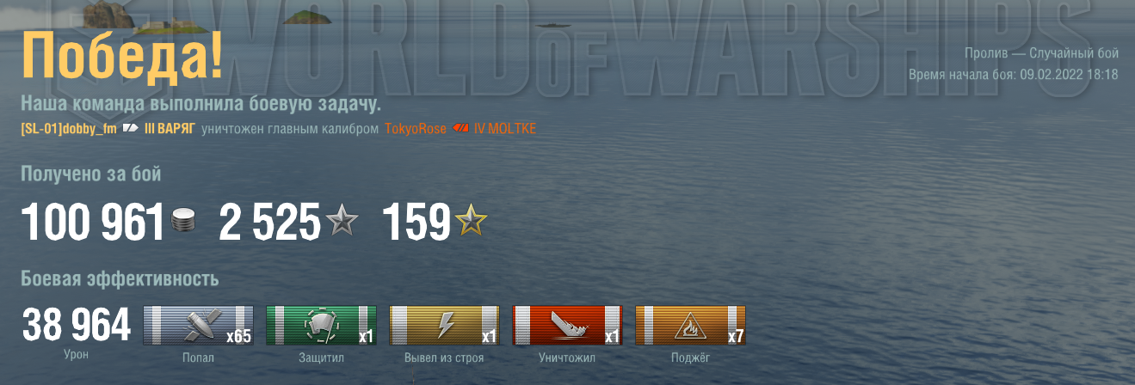The image size is (1135, 385).
Task: Click the III ВАРЯГ ship name
Action: (x=170, y=129)
